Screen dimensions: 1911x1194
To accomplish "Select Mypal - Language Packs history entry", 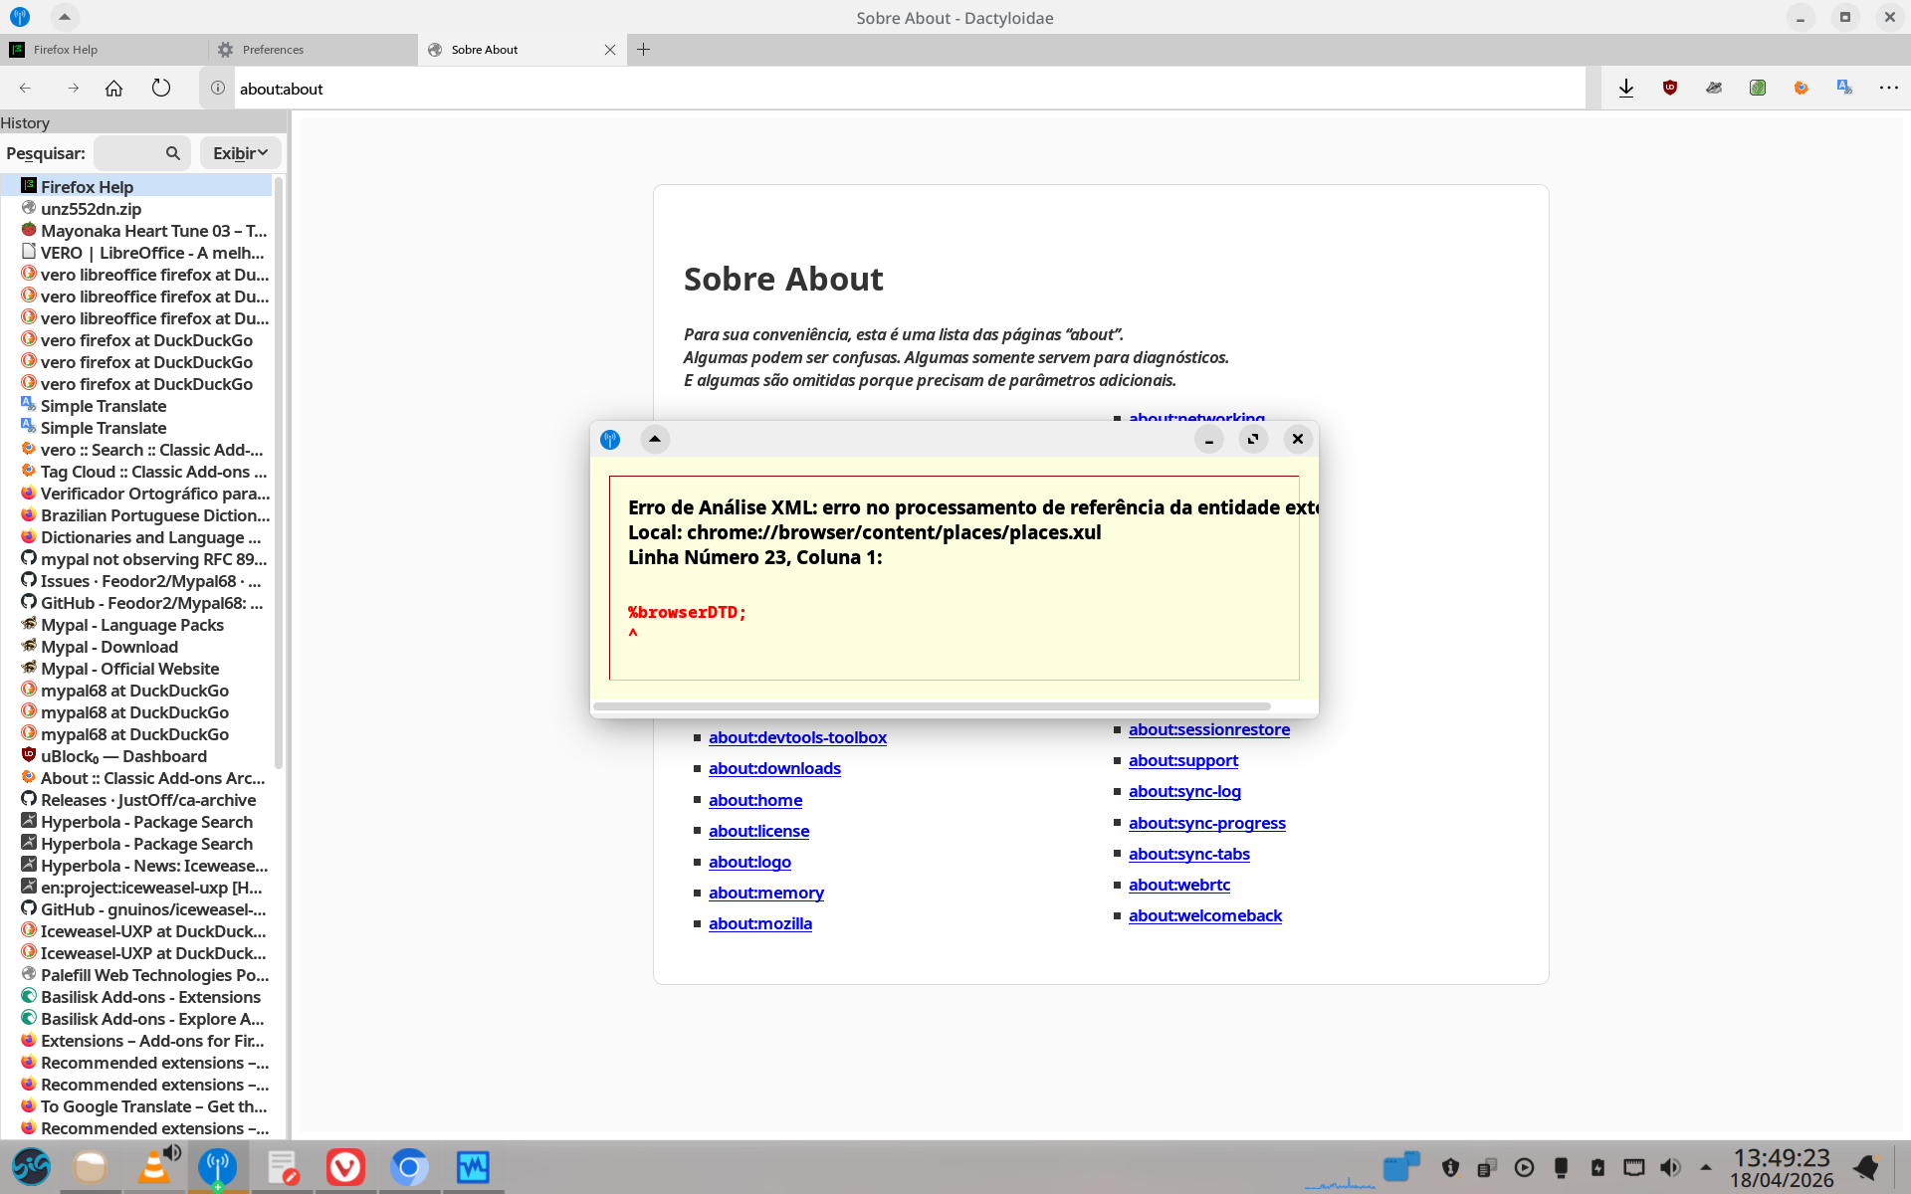I will point(132,625).
